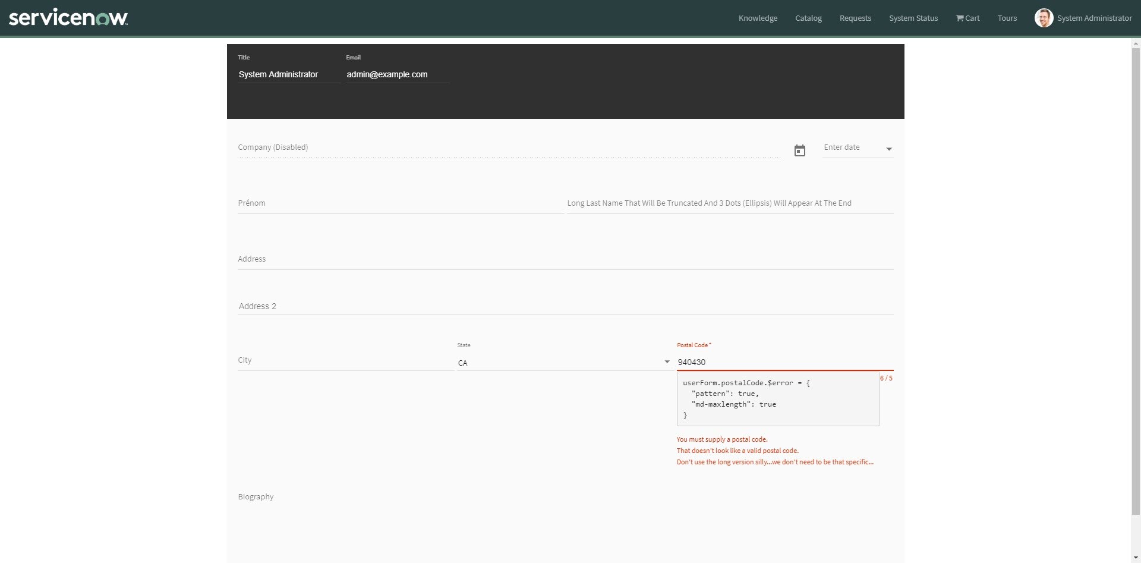This screenshot has height=563, width=1141.
Task: Click the Address 2 input field
Action: pos(565,306)
